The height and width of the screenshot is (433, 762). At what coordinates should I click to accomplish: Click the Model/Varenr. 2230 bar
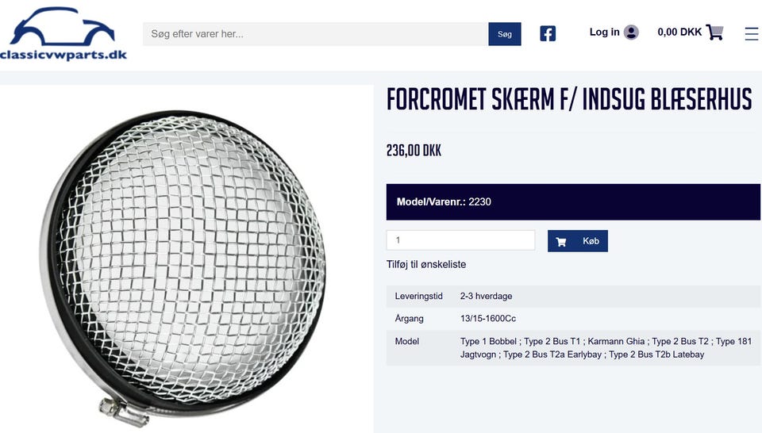coord(572,202)
